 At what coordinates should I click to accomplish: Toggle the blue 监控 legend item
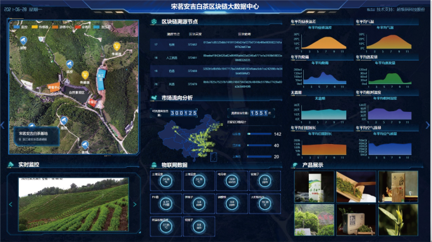point(21,27)
